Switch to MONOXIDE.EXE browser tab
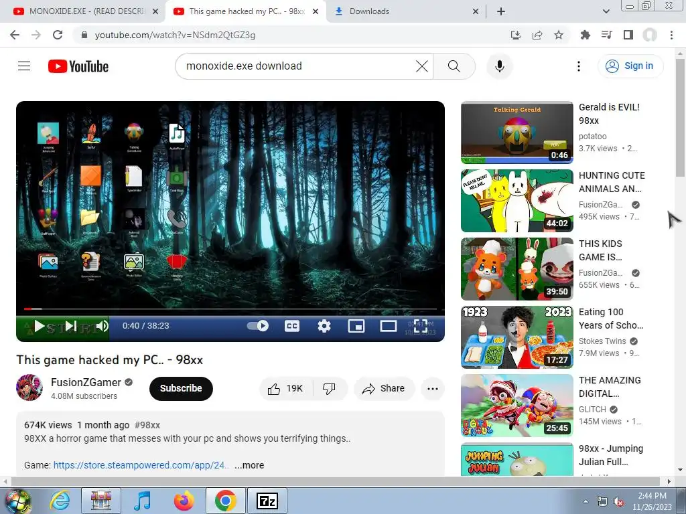 click(x=83, y=11)
